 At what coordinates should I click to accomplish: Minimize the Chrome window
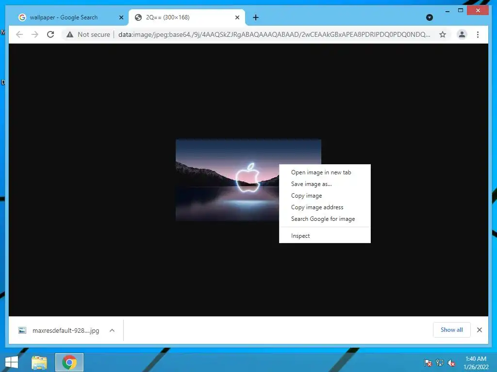[x=447, y=11]
